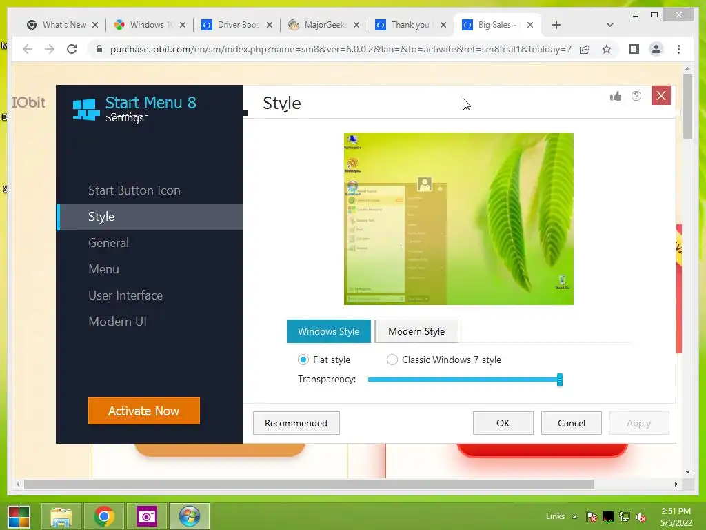Open Chrome from the taskbar

coord(104,516)
